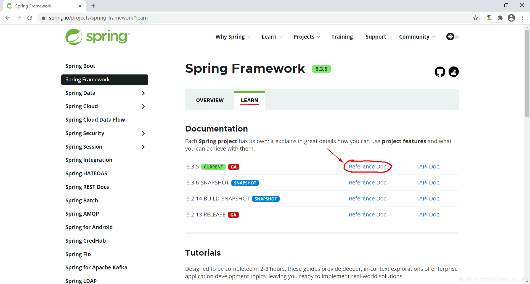This screenshot has height=284, width=530.
Task: Open Spring for Apache Kafka project
Action: click(96, 267)
